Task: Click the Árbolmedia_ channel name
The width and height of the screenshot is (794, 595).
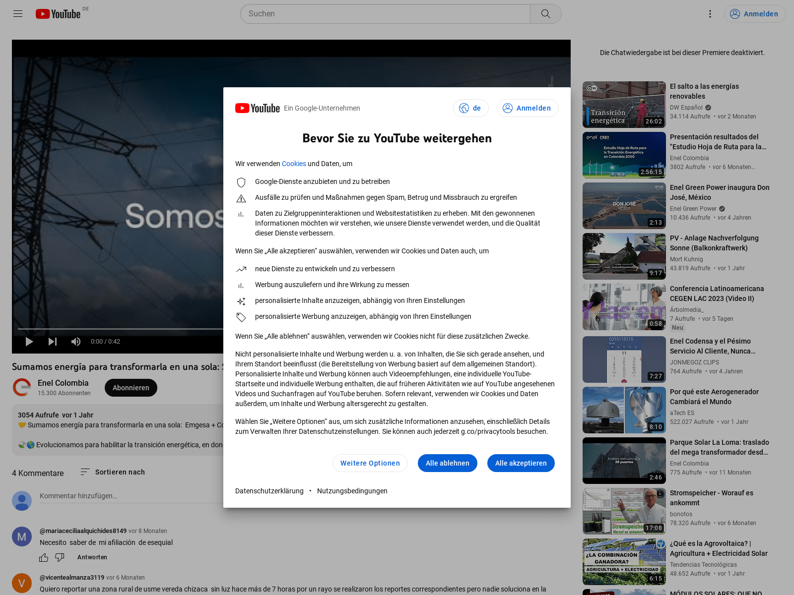Action: 687,310
